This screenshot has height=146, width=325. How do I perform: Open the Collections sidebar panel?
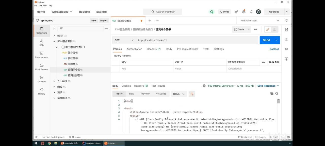pos(42,30)
